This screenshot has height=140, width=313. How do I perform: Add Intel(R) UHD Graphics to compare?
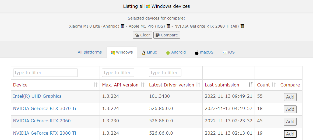coord(290,97)
